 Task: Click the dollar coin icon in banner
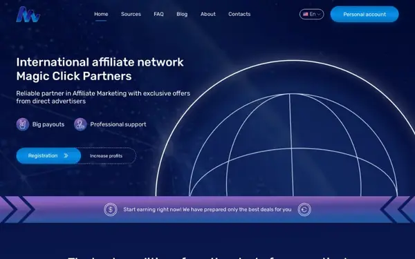pyautogui.click(x=111, y=209)
